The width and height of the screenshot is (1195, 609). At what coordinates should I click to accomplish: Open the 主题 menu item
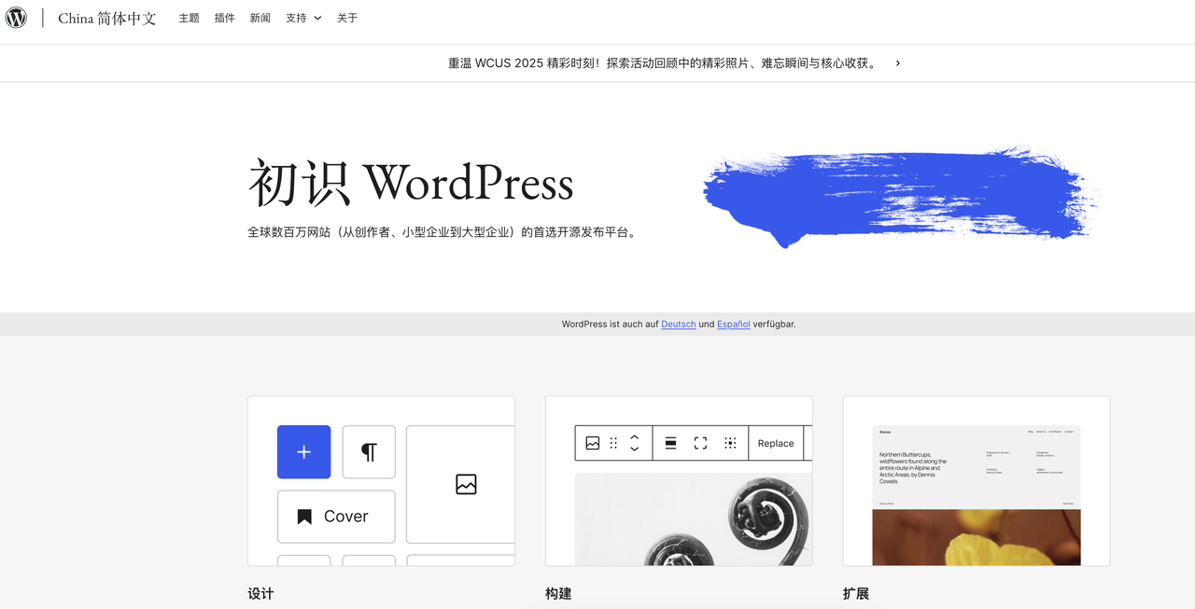point(189,18)
